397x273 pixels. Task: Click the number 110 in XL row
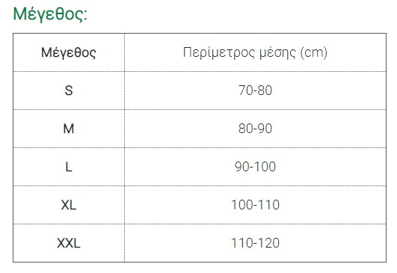pos(270,205)
